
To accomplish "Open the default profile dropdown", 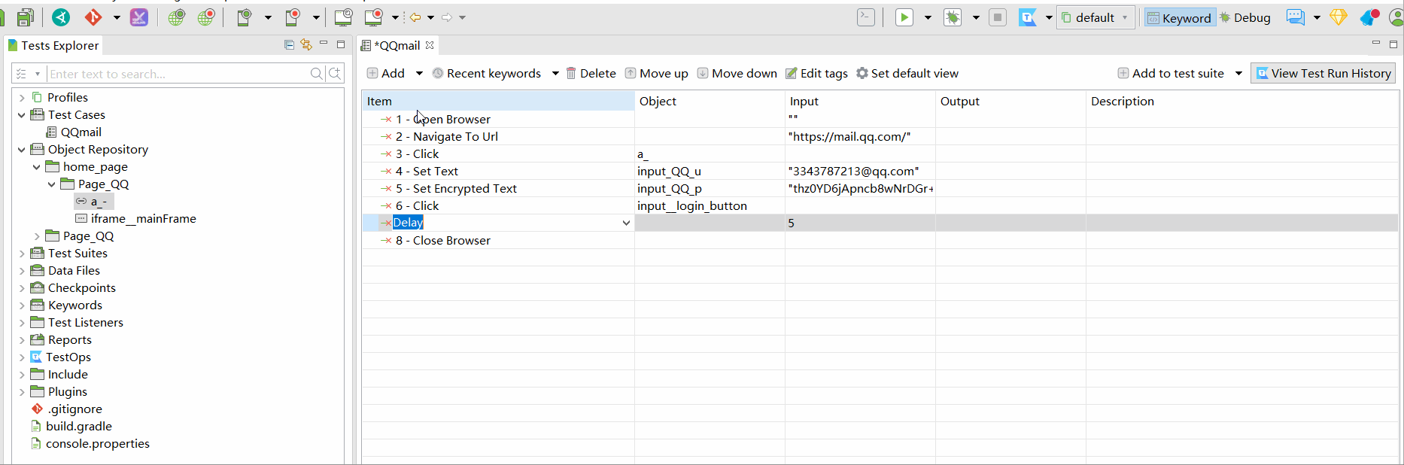I will tap(1096, 18).
